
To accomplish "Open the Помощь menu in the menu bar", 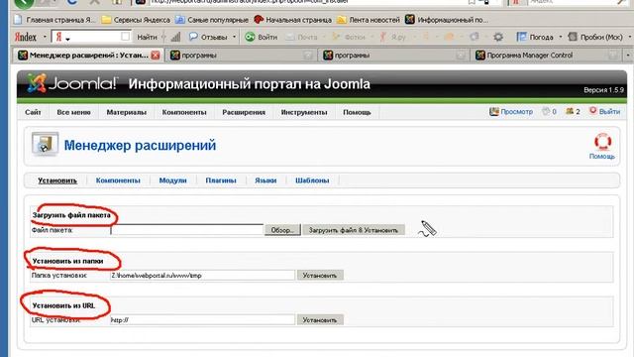I will point(357,112).
